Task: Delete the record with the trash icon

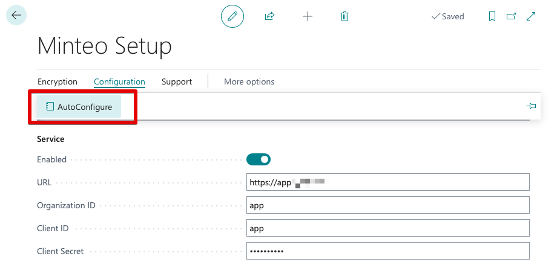Action: point(344,16)
